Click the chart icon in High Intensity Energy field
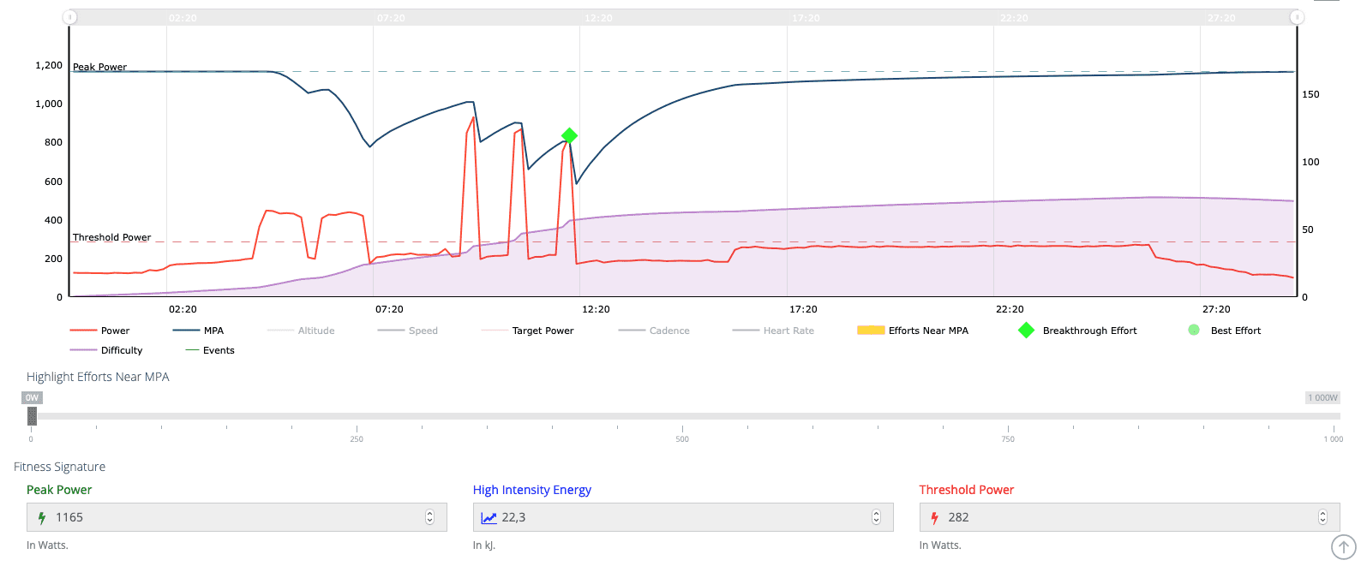1361x566 pixels. click(x=489, y=517)
